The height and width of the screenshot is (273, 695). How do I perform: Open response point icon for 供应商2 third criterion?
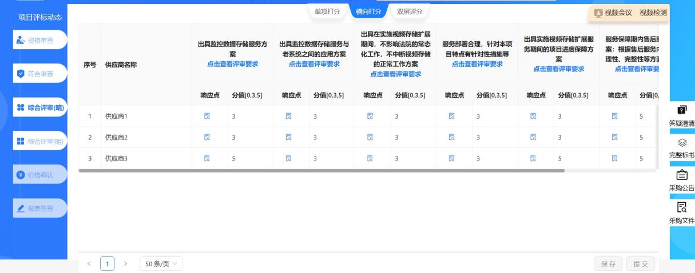tap(370, 138)
